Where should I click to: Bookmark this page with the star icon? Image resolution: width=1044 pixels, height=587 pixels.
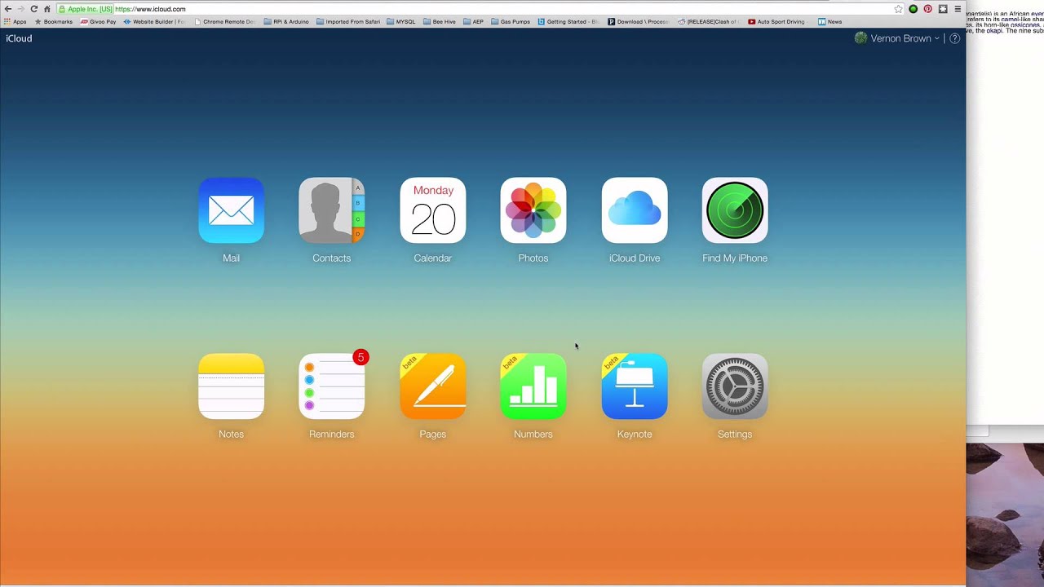(898, 9)
